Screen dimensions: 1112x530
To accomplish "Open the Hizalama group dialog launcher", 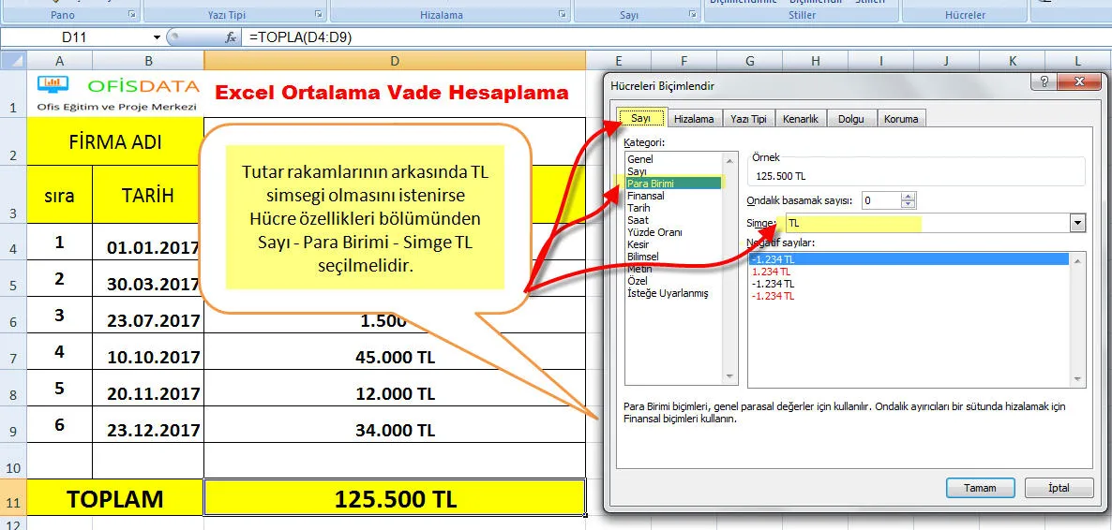I will pyautogui.click(x=563, y=15).
